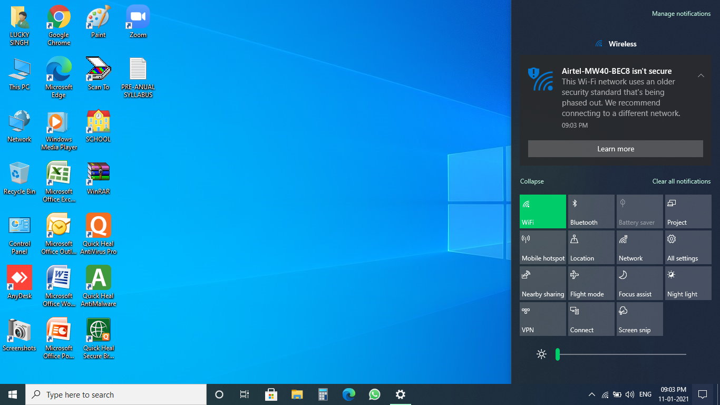Start Screen snip from quick actions
The width and height of the screenshot is (720, 405).
(640, 319)
